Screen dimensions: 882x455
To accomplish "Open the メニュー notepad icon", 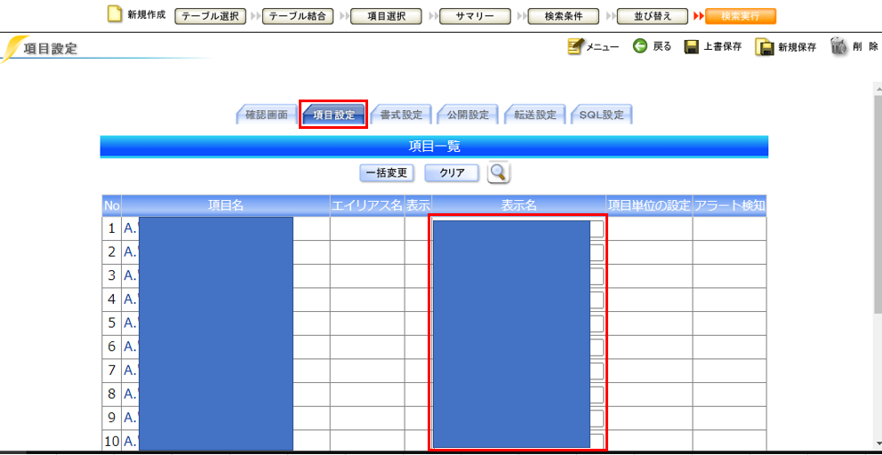I will coord(575,47).
